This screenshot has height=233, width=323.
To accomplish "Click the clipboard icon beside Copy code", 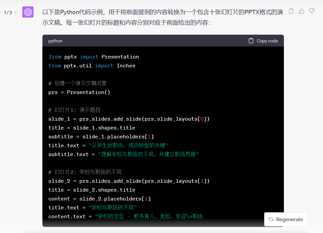I will tap(251, 41).
